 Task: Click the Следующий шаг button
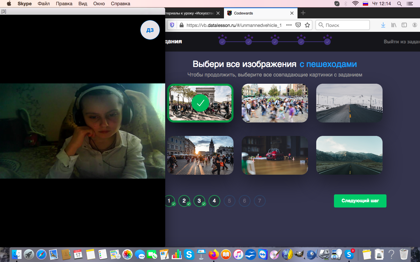click(360, 201)
